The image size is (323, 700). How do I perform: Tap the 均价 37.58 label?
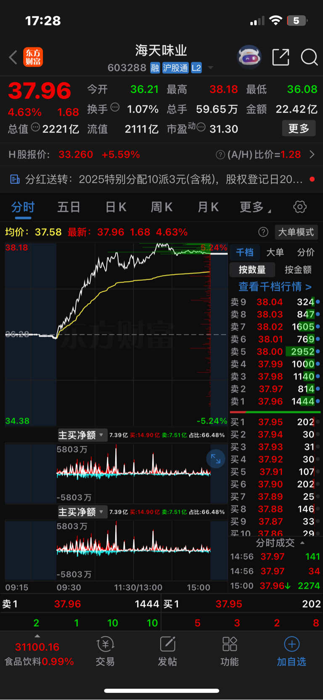[33, 232]
